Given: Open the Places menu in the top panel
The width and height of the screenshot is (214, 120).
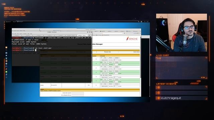Looking at the screenshot, I should point(14,22).
